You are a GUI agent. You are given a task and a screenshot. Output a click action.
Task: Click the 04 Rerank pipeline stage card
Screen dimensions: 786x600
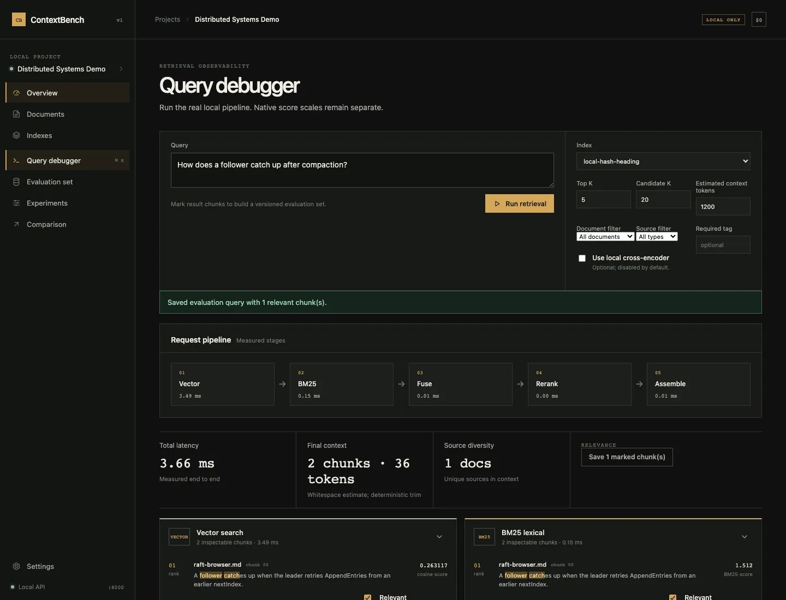580,384
